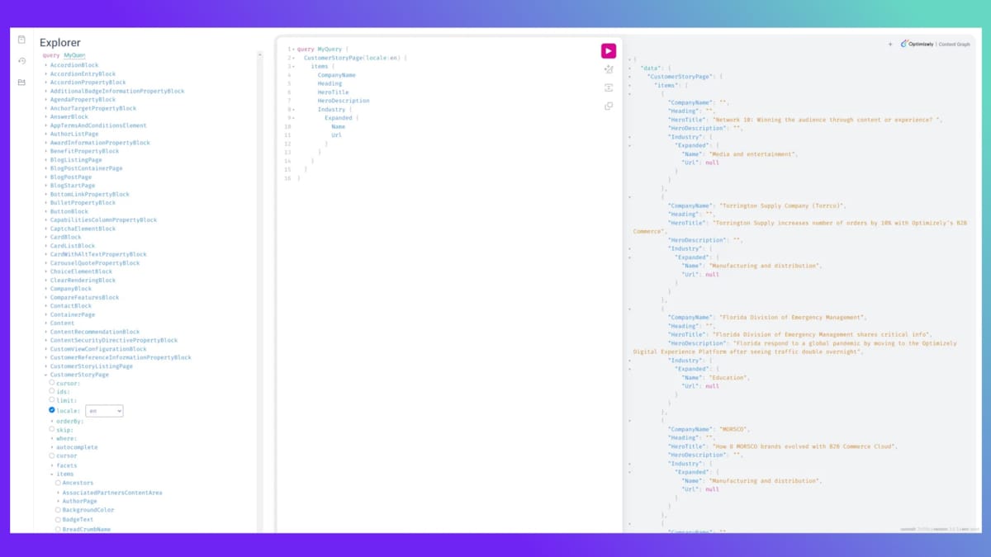The height and width of the screenshot is (557, 991).
Task: Fold the Expanded block in query editor
Action: coord(294,118)
